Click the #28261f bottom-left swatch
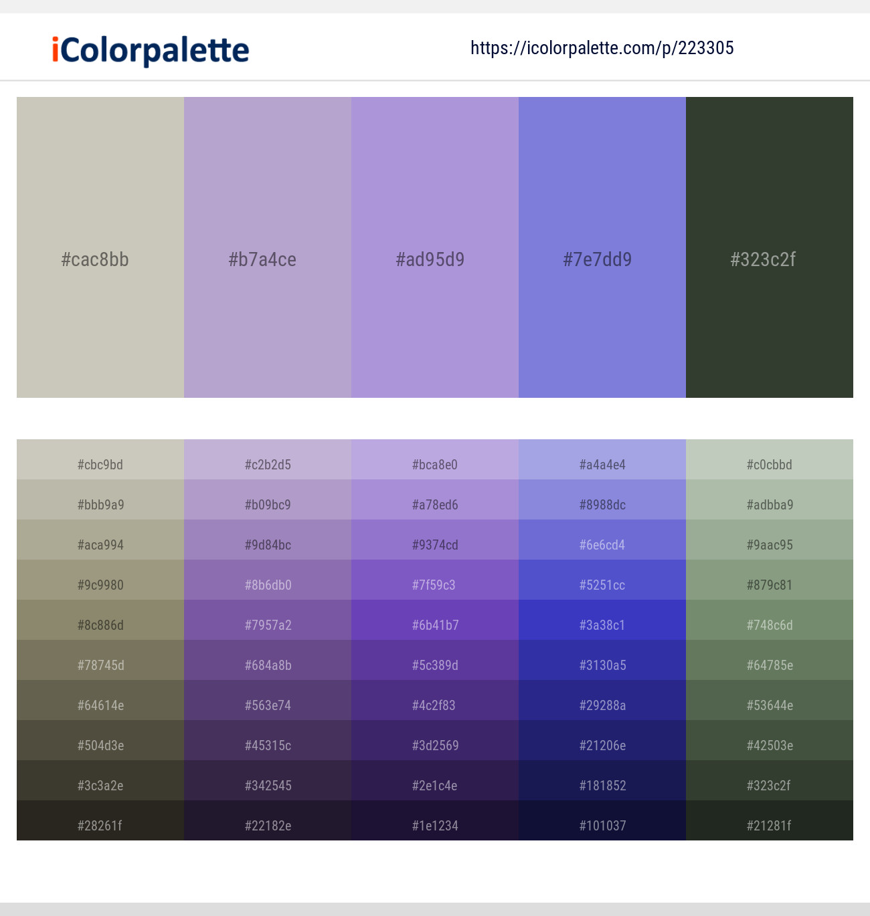The image size is (870, 916). click(x=100, y=826)
